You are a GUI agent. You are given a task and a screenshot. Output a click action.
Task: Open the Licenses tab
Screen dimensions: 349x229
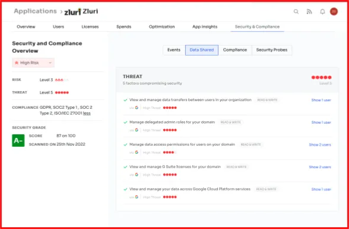pos(90,27)
